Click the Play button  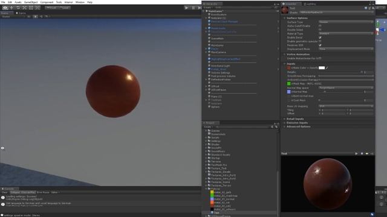pos(187,8)
